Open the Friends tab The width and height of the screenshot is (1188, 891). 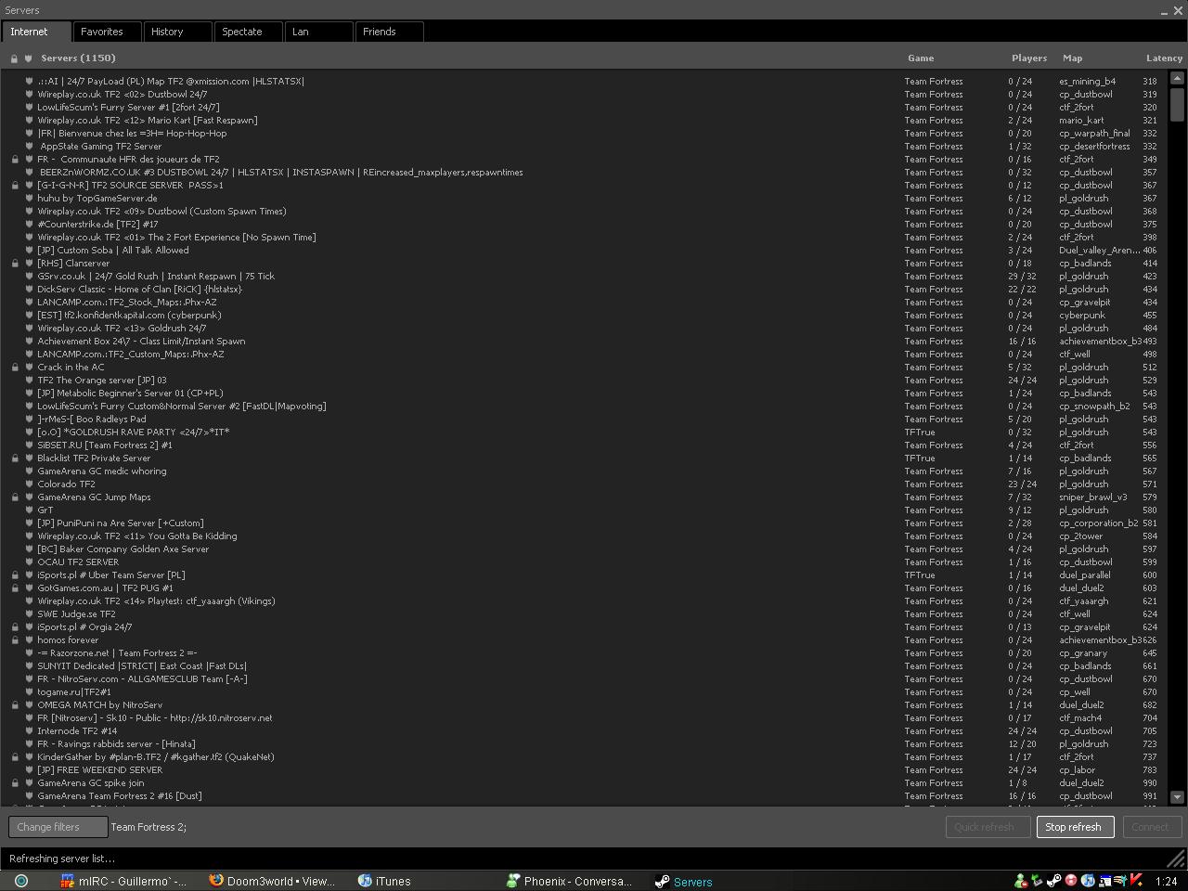tap(389, 32)
